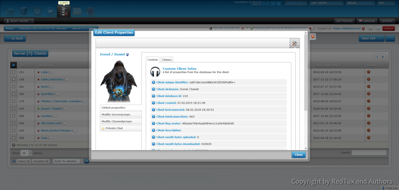Check the box for client ID 294
Screen dimensions: 399x190
14,123
